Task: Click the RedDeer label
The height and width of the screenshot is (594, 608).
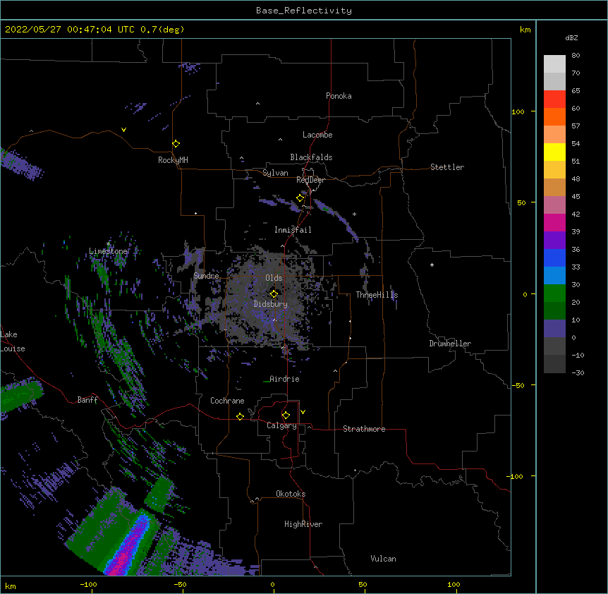Action: [310, 180]
